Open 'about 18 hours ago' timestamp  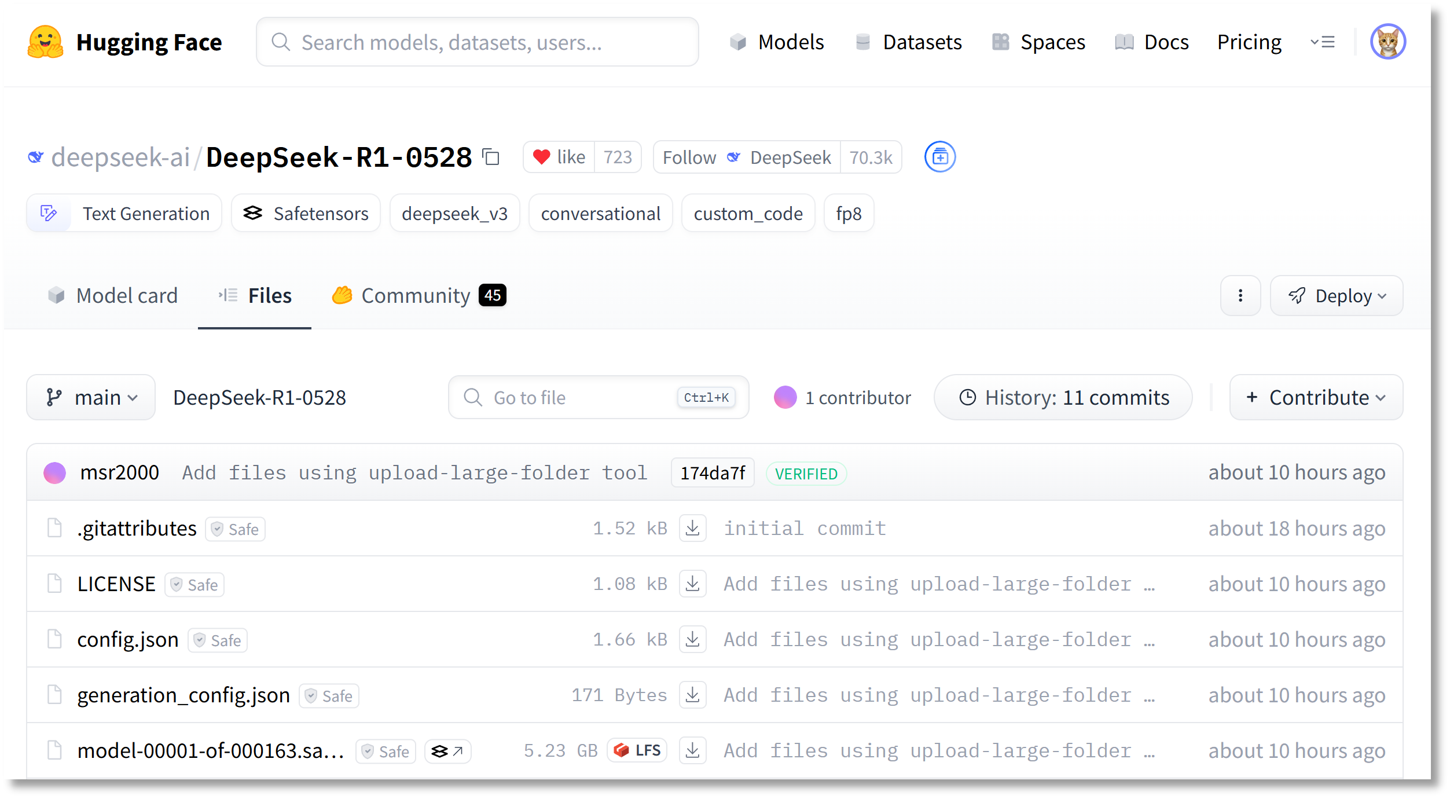tap(1297, 528)
